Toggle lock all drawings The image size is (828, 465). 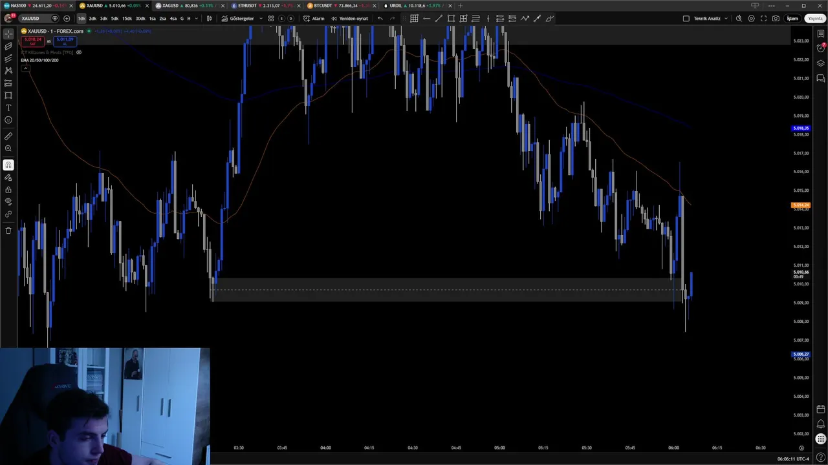[8, 190]
